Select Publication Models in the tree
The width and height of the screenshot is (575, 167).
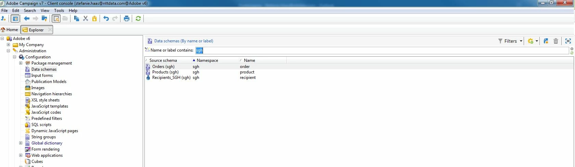pyautogui.click(x=49, y=82)
